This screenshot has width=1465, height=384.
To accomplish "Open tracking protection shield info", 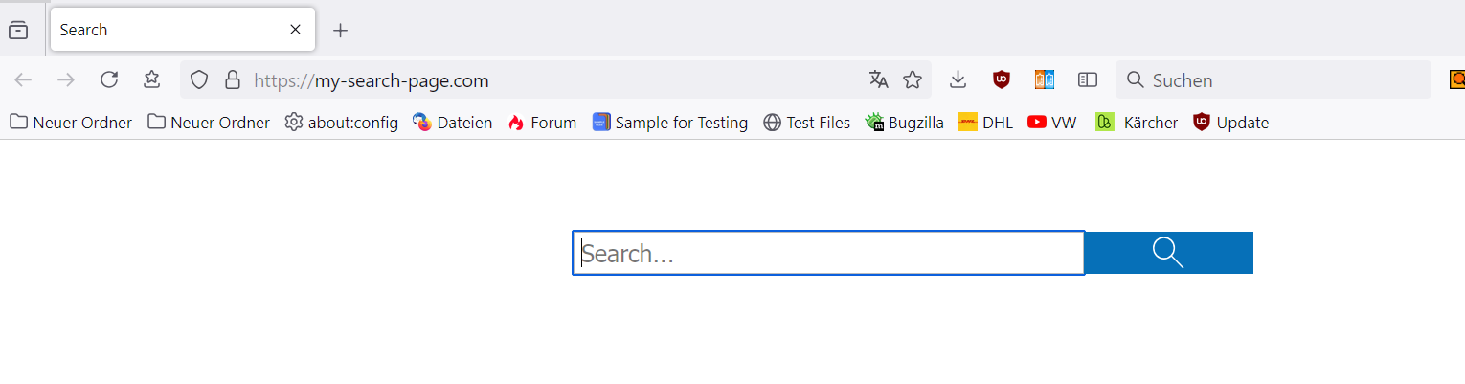I will pos(199,80).
